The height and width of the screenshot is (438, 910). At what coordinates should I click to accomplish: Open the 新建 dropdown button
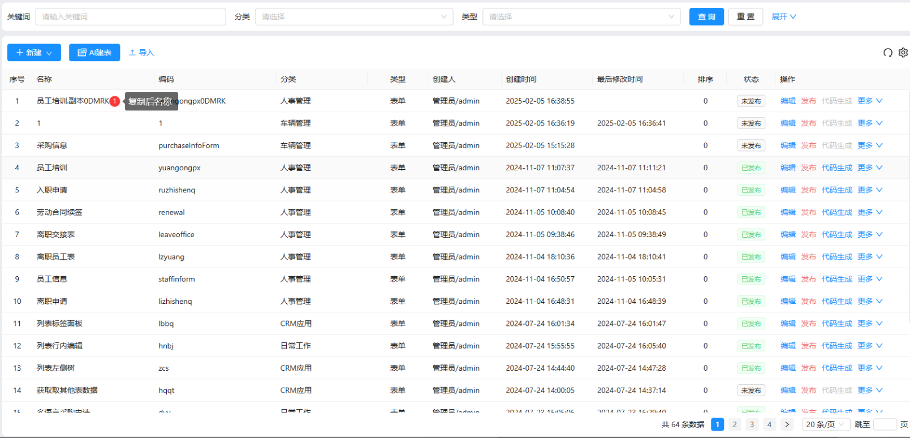(34, 53)
